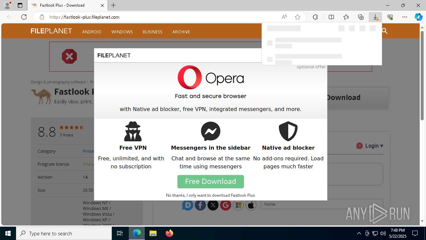Image resolution: width=426 pixels, height=240 pixels.
Task: Click the Messengers in the sidebar icon
Action: (211, 131)
